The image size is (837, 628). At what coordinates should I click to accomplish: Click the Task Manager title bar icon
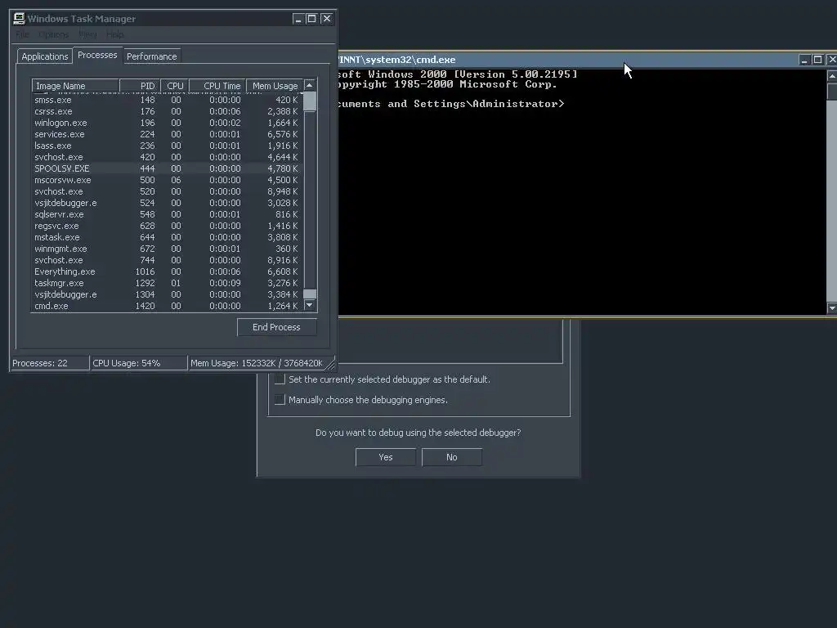click(20, 18)
